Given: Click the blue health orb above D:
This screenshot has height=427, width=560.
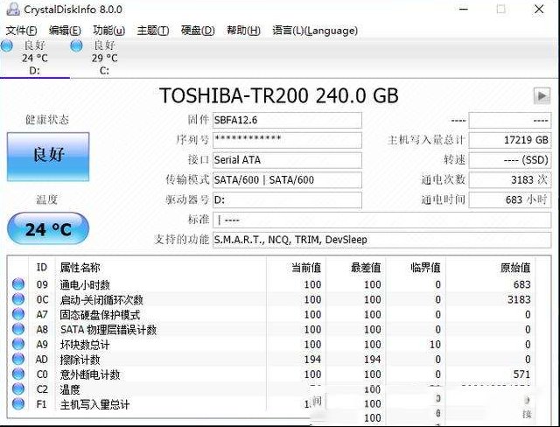Looking at the screenshot, I should [x=7, y=45].
